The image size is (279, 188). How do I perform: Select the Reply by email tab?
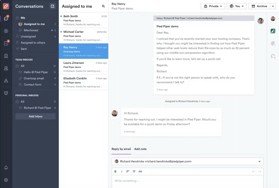pyautogui.click(x=121, y=149)
